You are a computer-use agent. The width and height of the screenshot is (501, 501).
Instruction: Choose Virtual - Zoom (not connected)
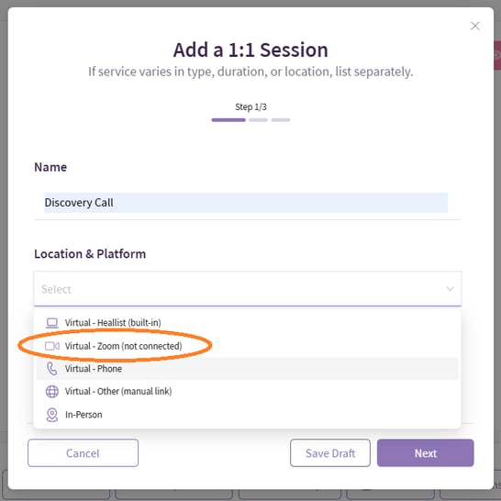pos(248,346)
